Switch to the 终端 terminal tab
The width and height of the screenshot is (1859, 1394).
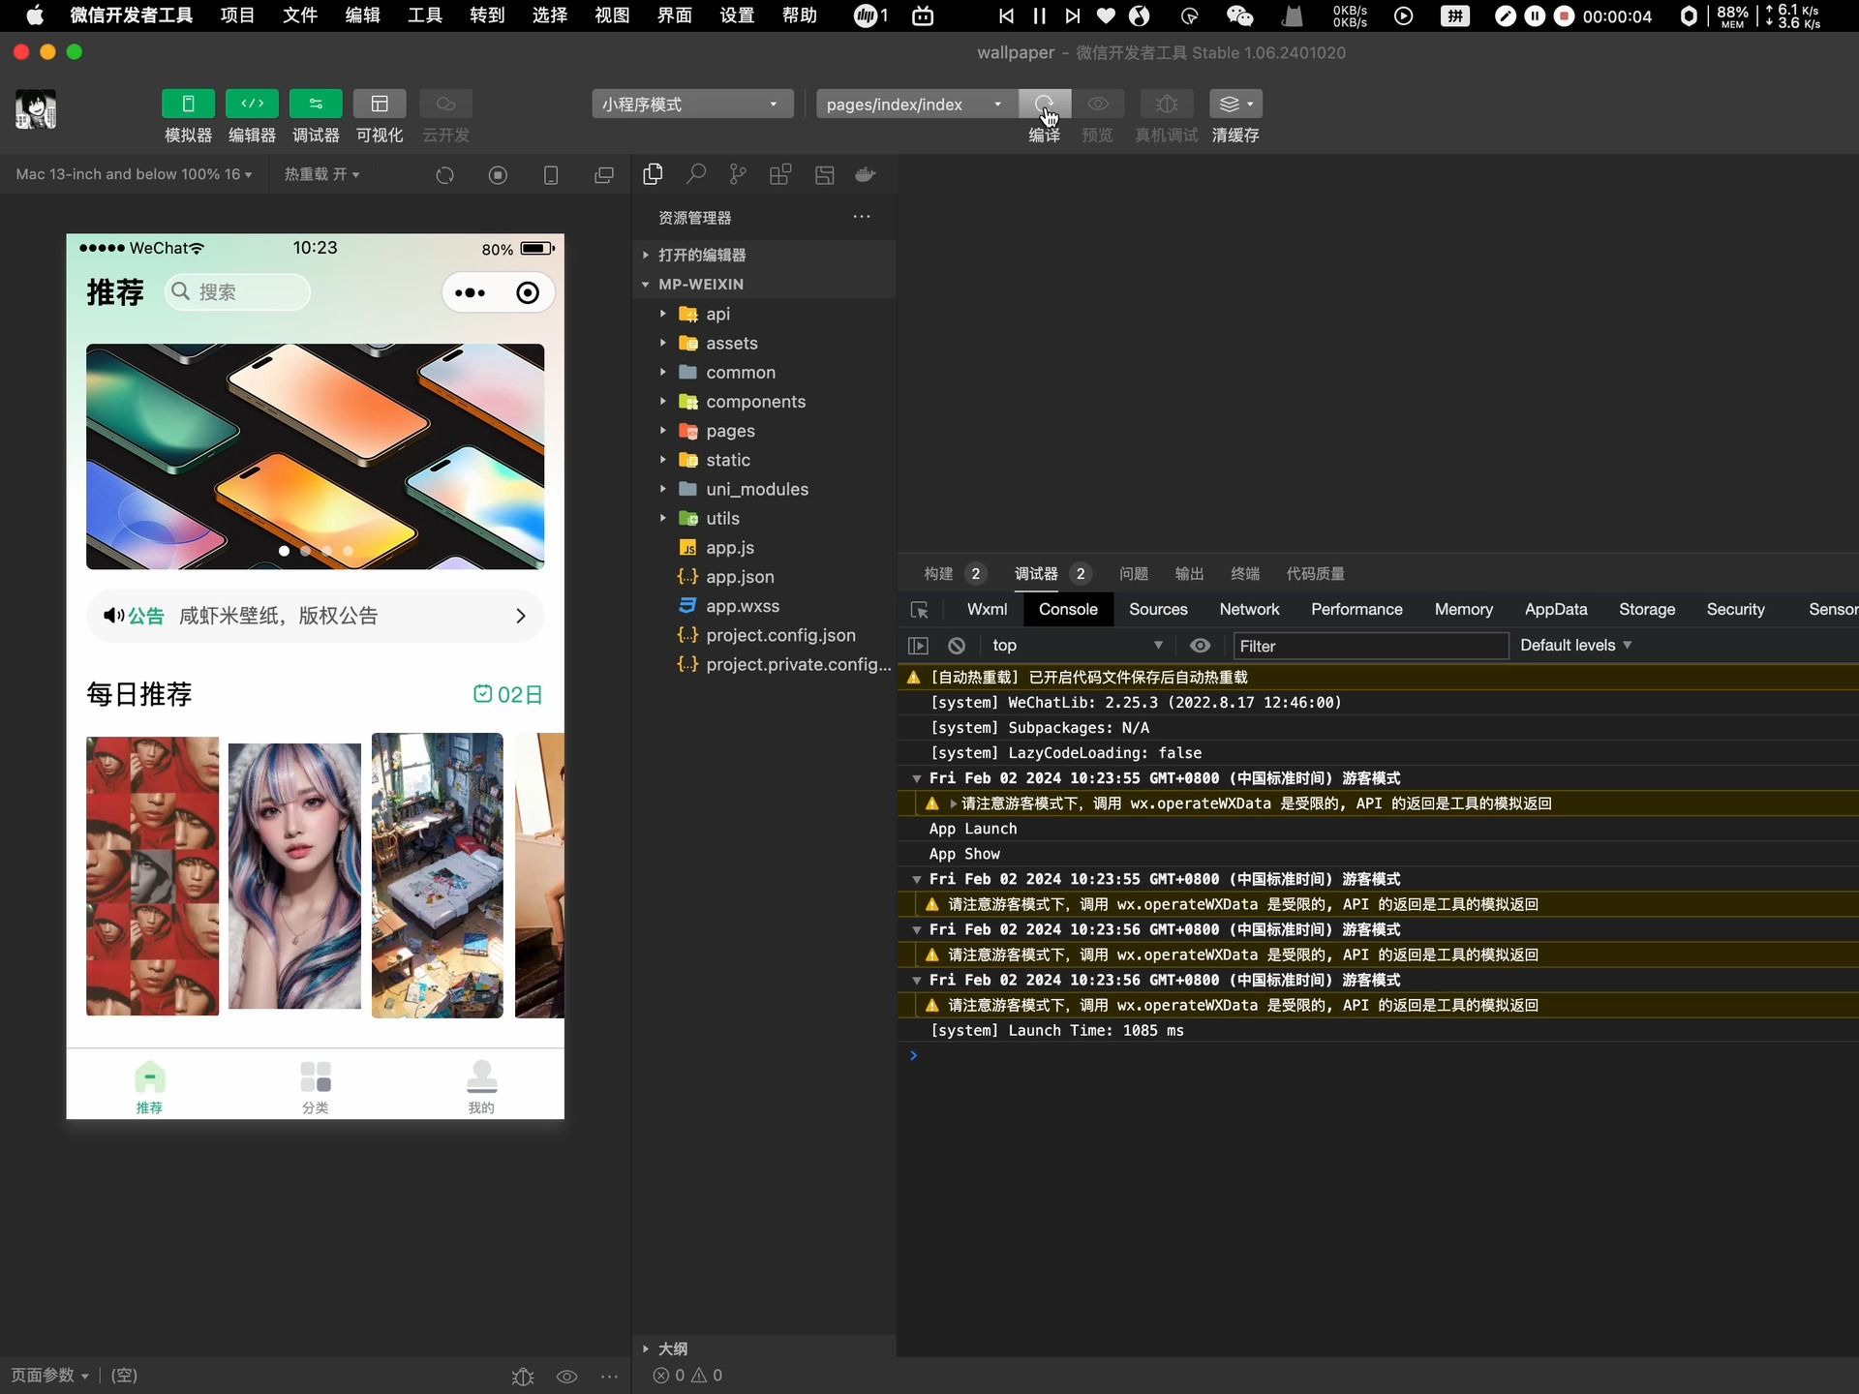click(1245, 573)
